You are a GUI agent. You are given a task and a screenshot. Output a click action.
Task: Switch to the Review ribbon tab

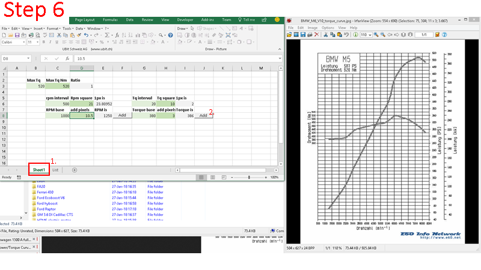pyautogui.click(x=147, y=20)
